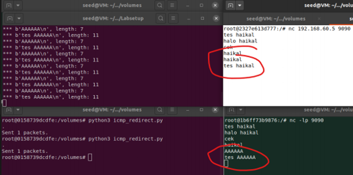Image resolution: width=353 pixels, height=175 pixels.
Task: Select the active orange-underlined tab in white terminal
Action: 350,19
